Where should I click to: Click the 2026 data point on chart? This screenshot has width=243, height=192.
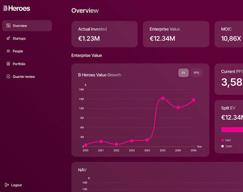178,107
